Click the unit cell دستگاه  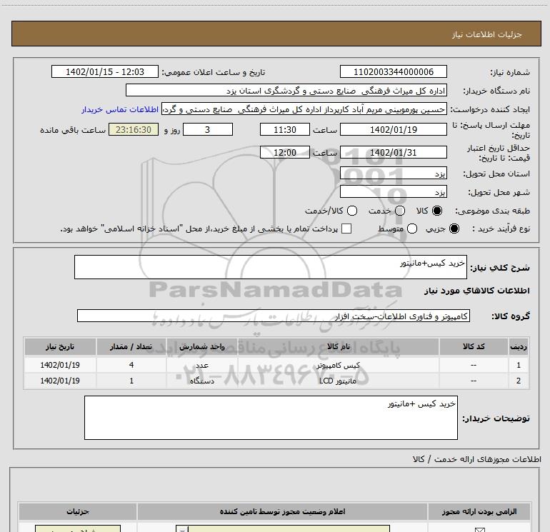(x=202, y=381)
